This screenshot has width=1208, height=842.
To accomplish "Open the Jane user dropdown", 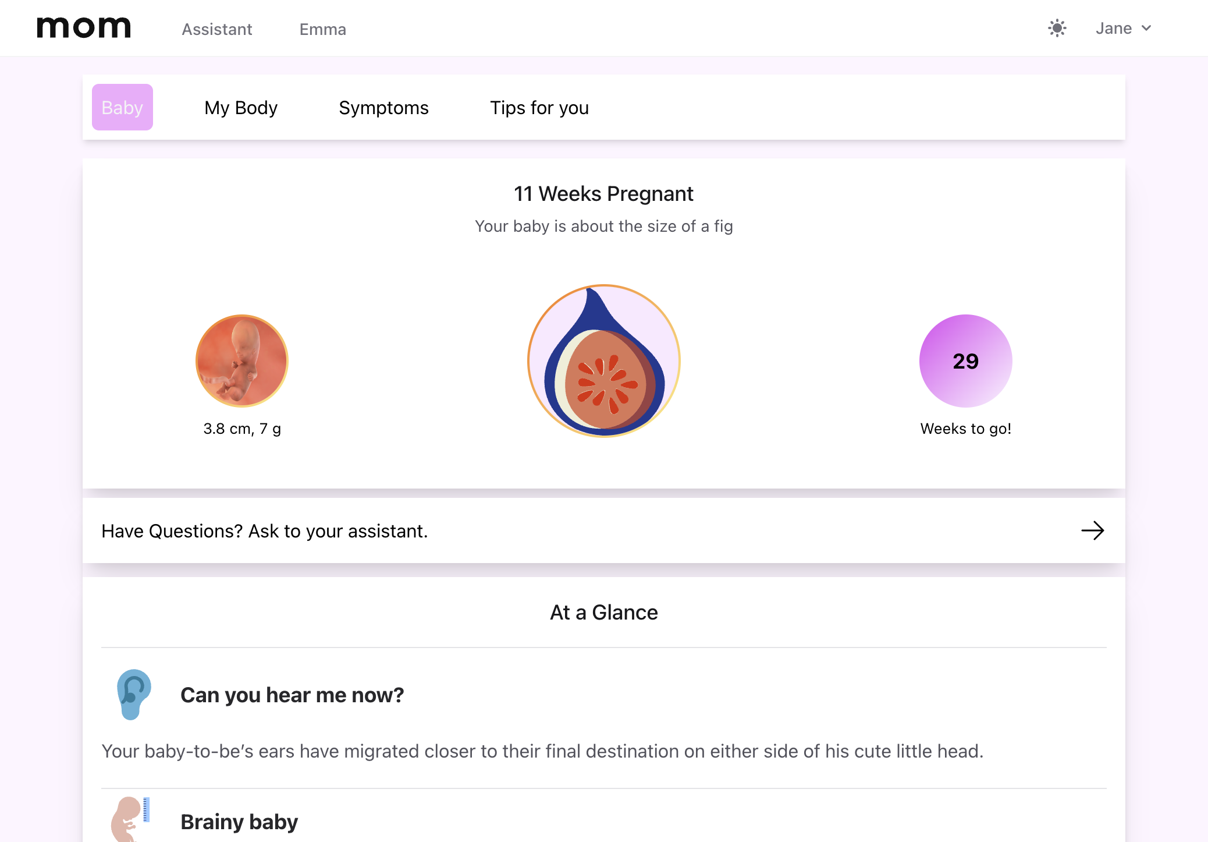I will 1114,28.
